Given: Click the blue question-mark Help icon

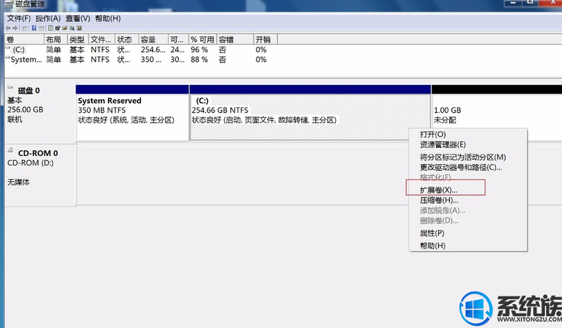Looking at the screenshot, I should coord(34,28).
